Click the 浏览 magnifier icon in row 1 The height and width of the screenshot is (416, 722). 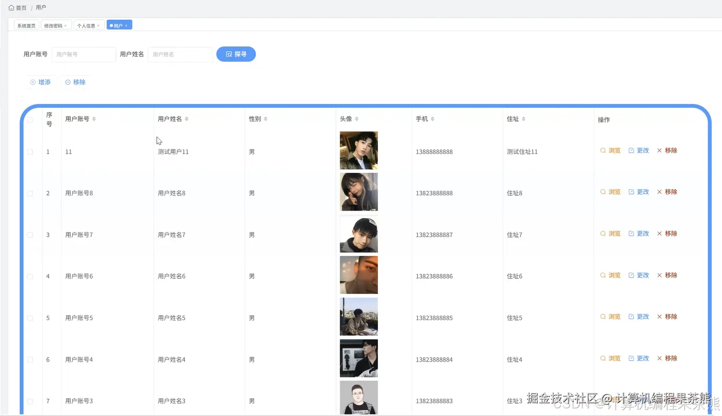603,150
